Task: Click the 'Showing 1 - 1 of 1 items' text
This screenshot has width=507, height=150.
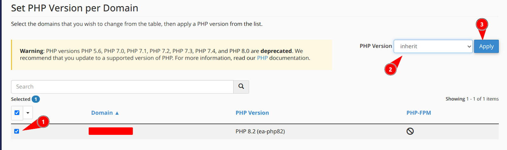Action: point(472,99)
